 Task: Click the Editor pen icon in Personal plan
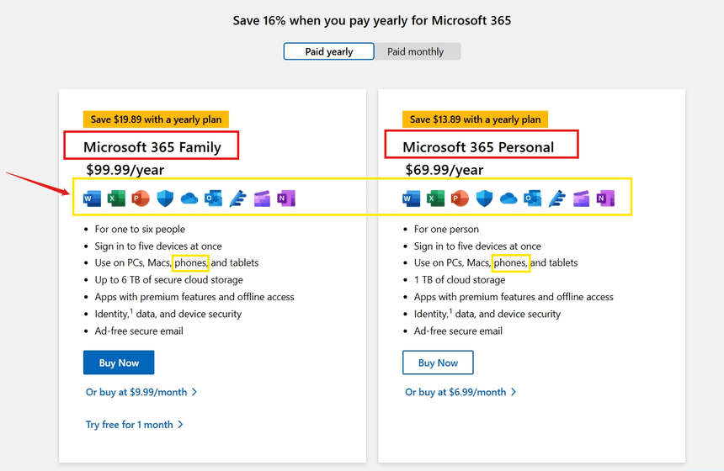556,199
